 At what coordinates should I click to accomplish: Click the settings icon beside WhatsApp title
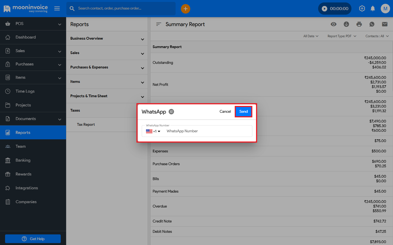[x=171, y=112]
